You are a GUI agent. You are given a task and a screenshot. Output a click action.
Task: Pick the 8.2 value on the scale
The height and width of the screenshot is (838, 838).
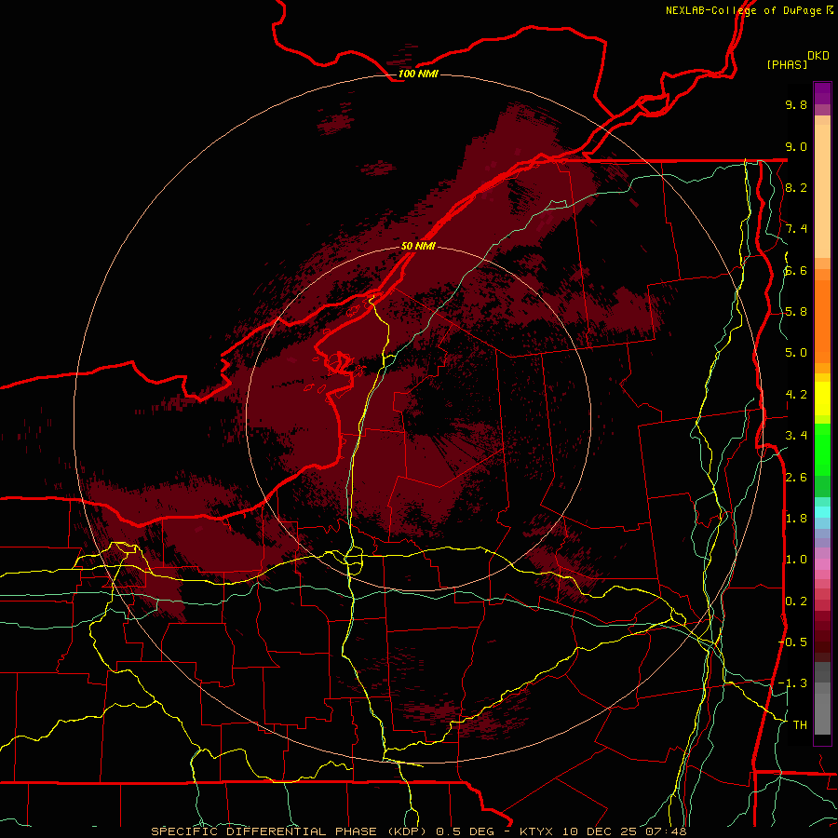tap(796, 187)
